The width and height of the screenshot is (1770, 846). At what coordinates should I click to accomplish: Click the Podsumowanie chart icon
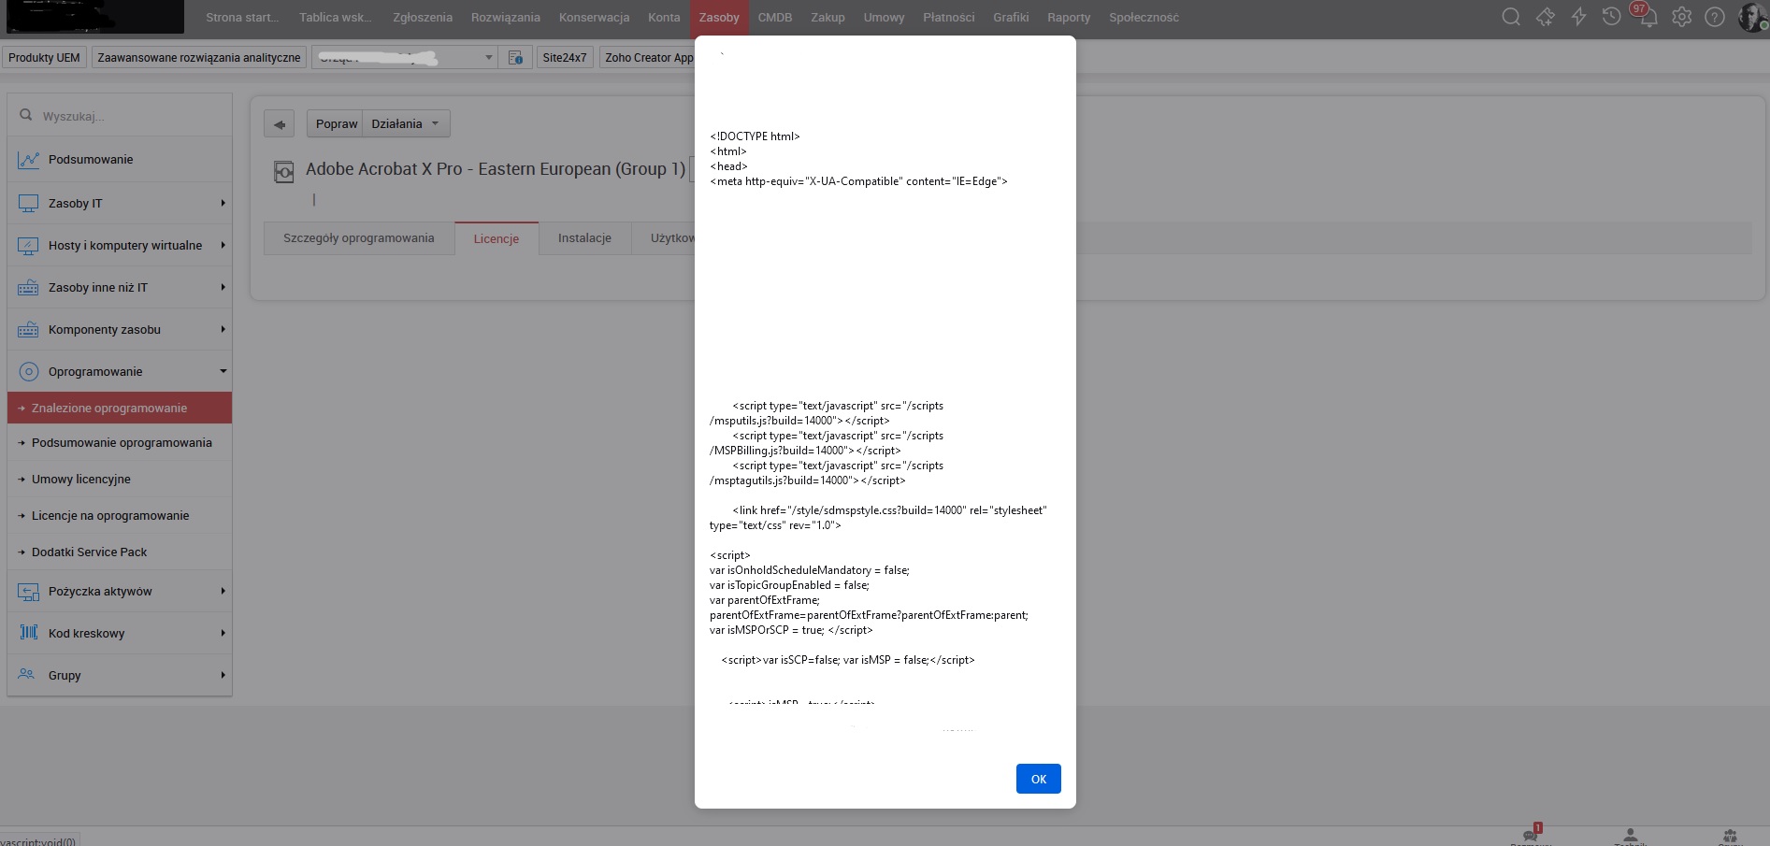(28, 160)
